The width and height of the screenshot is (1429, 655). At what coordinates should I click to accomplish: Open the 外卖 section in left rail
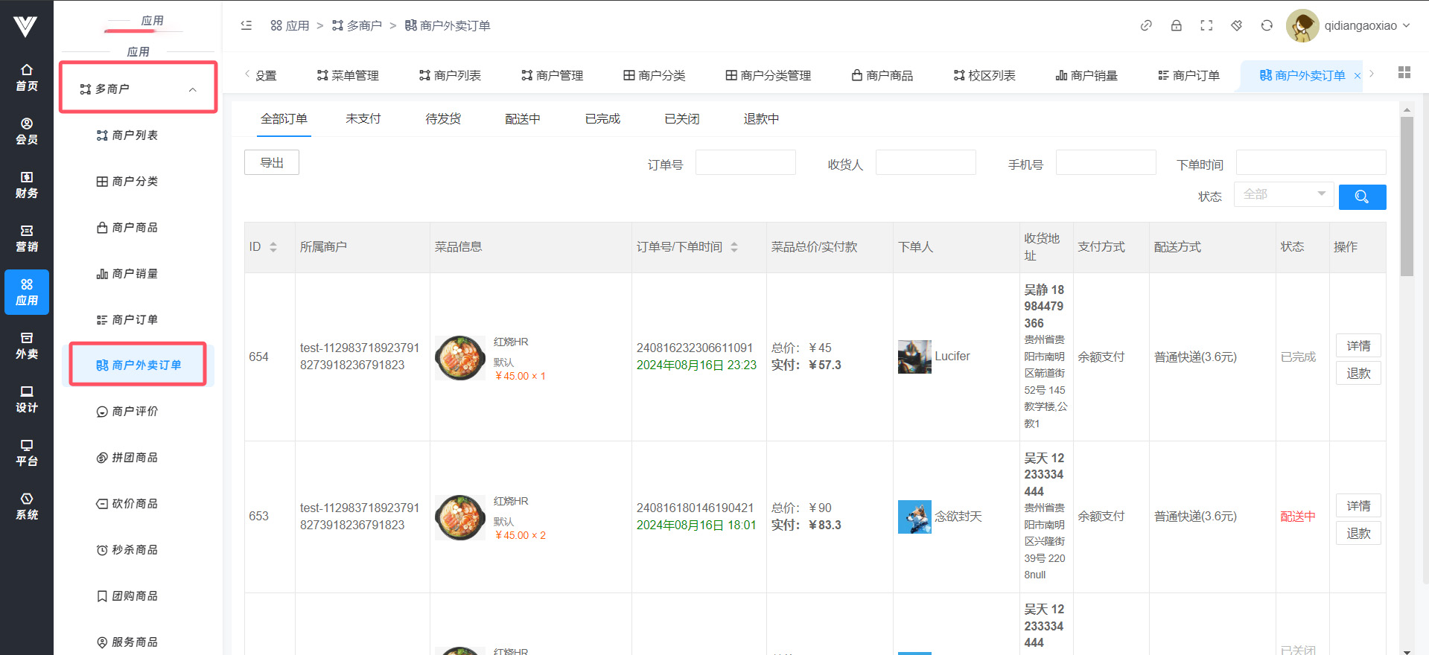tap(27, 345)
